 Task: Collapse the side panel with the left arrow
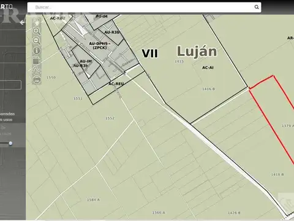[x=22, y=23]
